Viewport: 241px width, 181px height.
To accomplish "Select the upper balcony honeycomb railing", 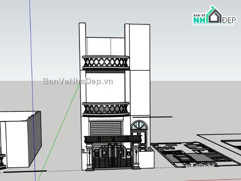I will 106,62.
